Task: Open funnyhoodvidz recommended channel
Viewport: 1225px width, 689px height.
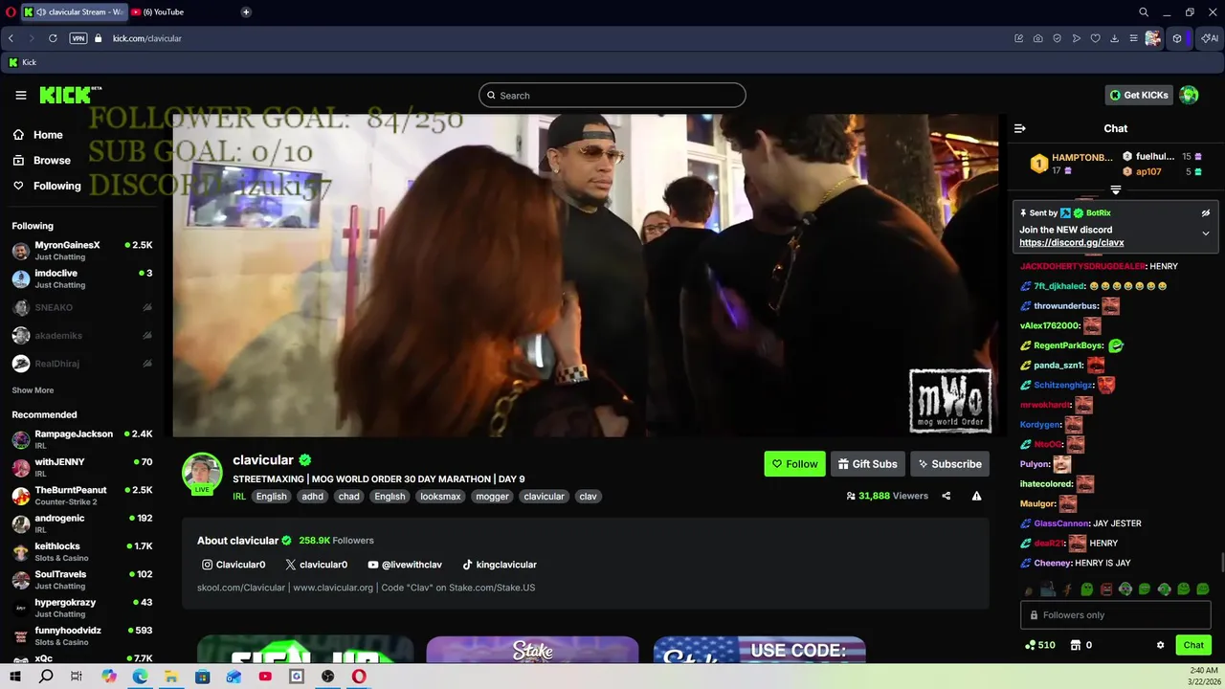Action: point(82,636)
